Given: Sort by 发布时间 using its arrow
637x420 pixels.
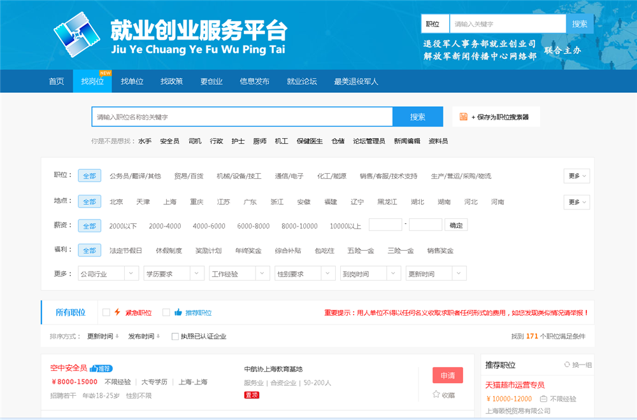Looking at the screenshot, I should [158, 337].
